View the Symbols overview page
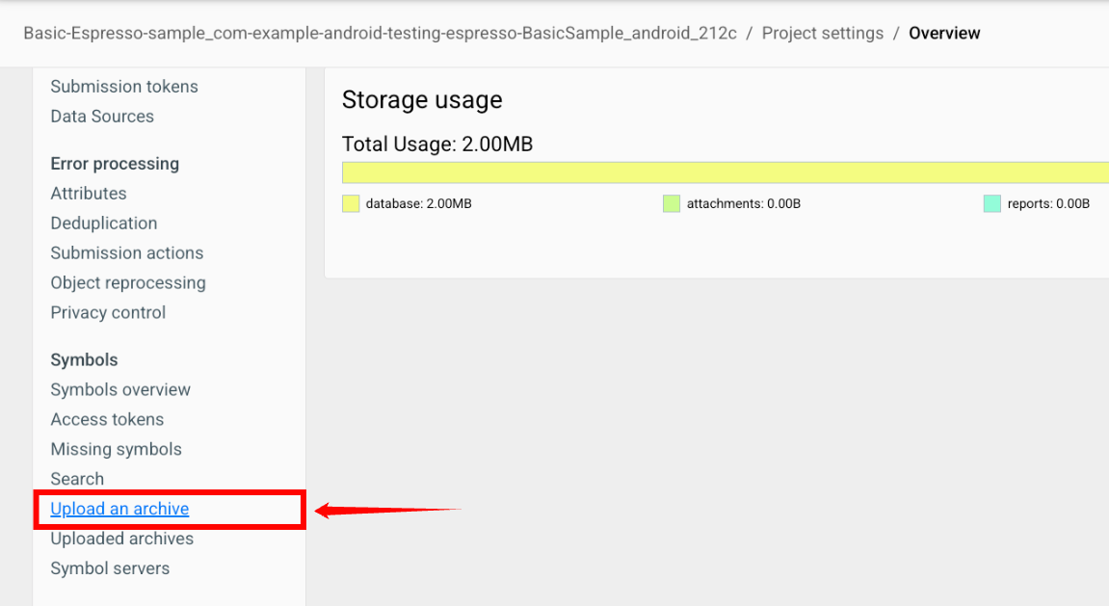Screen dimensions: 1109x606 120,389
